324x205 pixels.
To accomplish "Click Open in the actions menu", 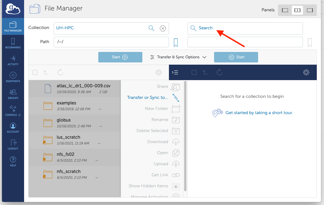I will click(168, 153).
